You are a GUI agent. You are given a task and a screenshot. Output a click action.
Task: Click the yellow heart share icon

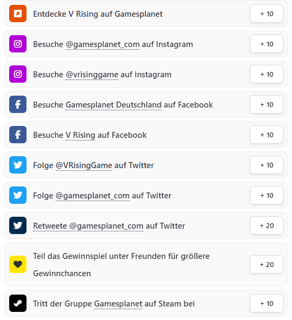coord(18,264)
